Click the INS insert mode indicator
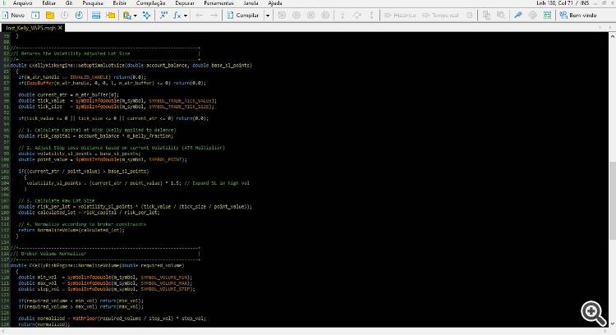Screen dimensions: 616x335 pos(585,3)
